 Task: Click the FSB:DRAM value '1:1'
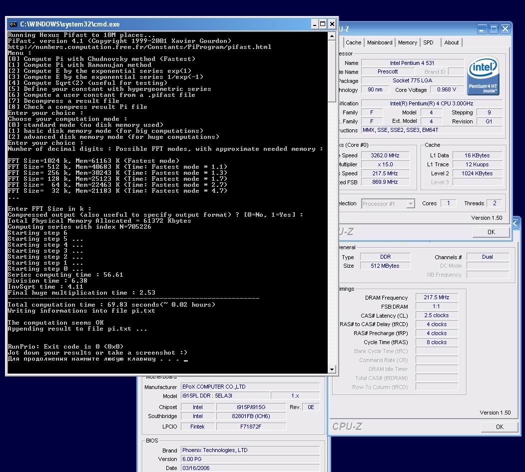(437, 306)
